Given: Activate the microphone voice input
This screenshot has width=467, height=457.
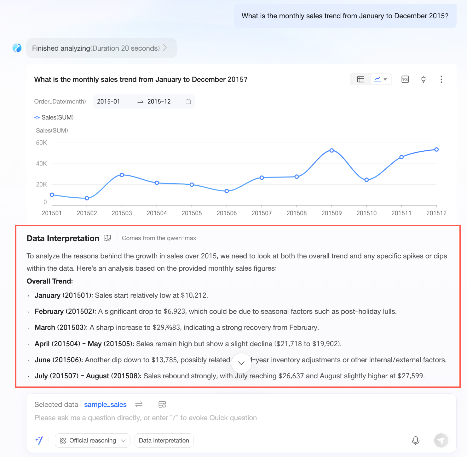Looking at the screenshot, I should (416, 440).
